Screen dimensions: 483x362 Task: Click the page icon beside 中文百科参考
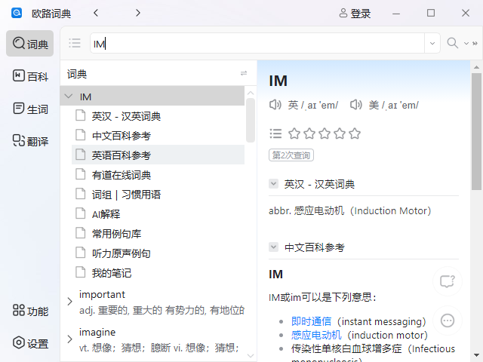click(81, 135)
